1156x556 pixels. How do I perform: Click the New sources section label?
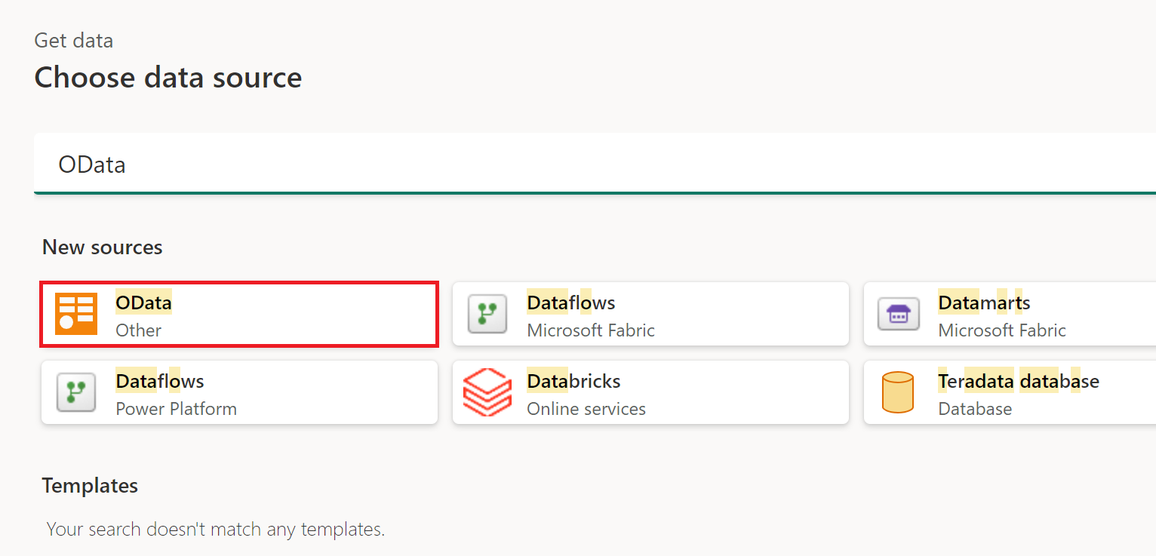tap(102, 247)
